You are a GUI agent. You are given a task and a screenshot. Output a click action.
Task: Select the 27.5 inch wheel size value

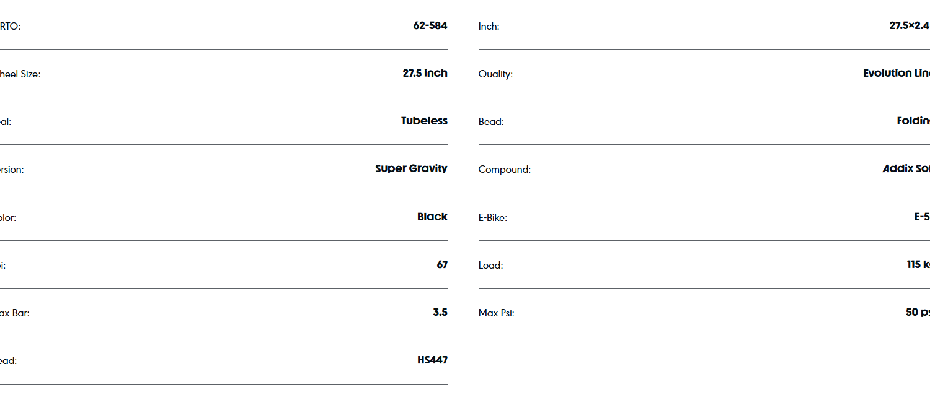click(x=425, y=74)
